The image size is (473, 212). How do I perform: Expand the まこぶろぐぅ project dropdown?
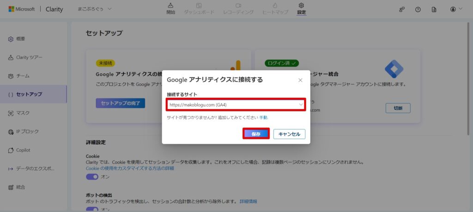[95, 9]
